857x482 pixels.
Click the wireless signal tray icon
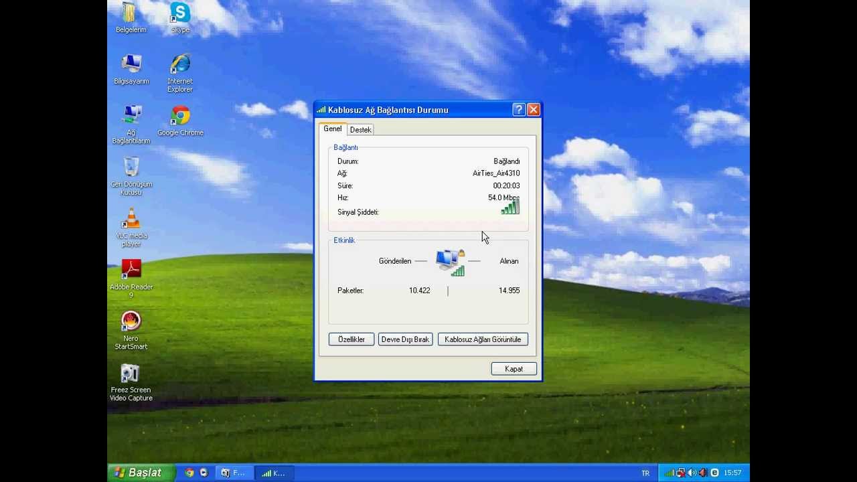(669, 473)
